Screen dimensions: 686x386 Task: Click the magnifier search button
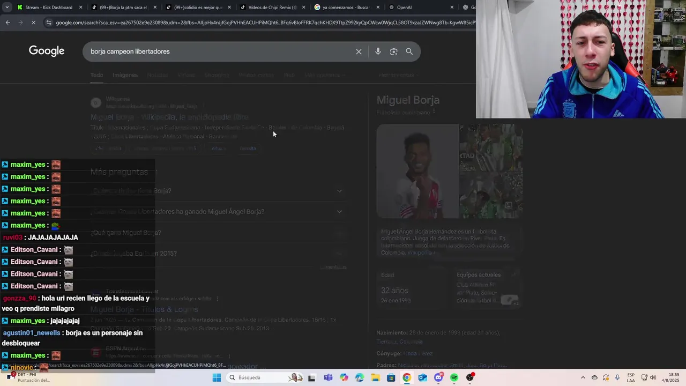(x=409, y=51)
